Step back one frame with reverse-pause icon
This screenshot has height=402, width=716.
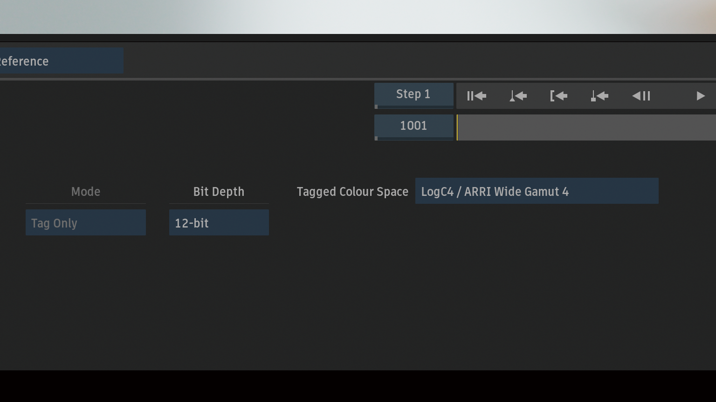641,96
